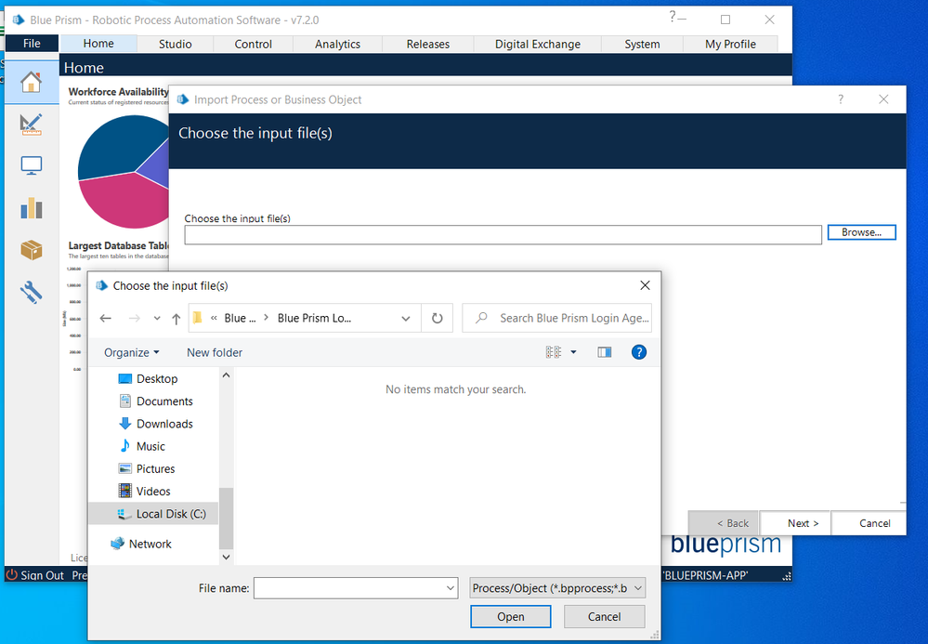Open the Organize dropdown menu

(131, 353)
